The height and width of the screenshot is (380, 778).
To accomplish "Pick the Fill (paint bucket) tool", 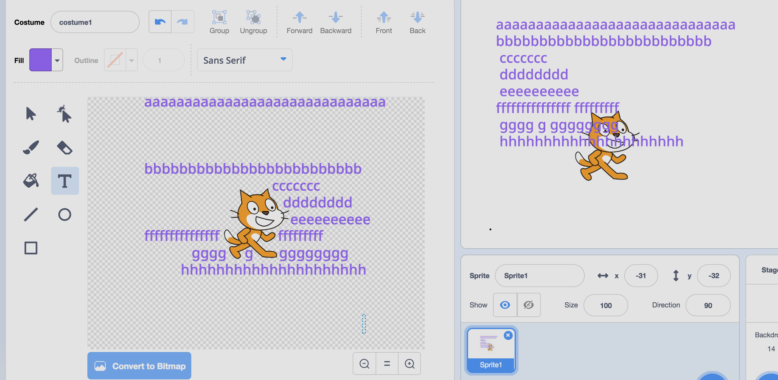I will (31, 180).
